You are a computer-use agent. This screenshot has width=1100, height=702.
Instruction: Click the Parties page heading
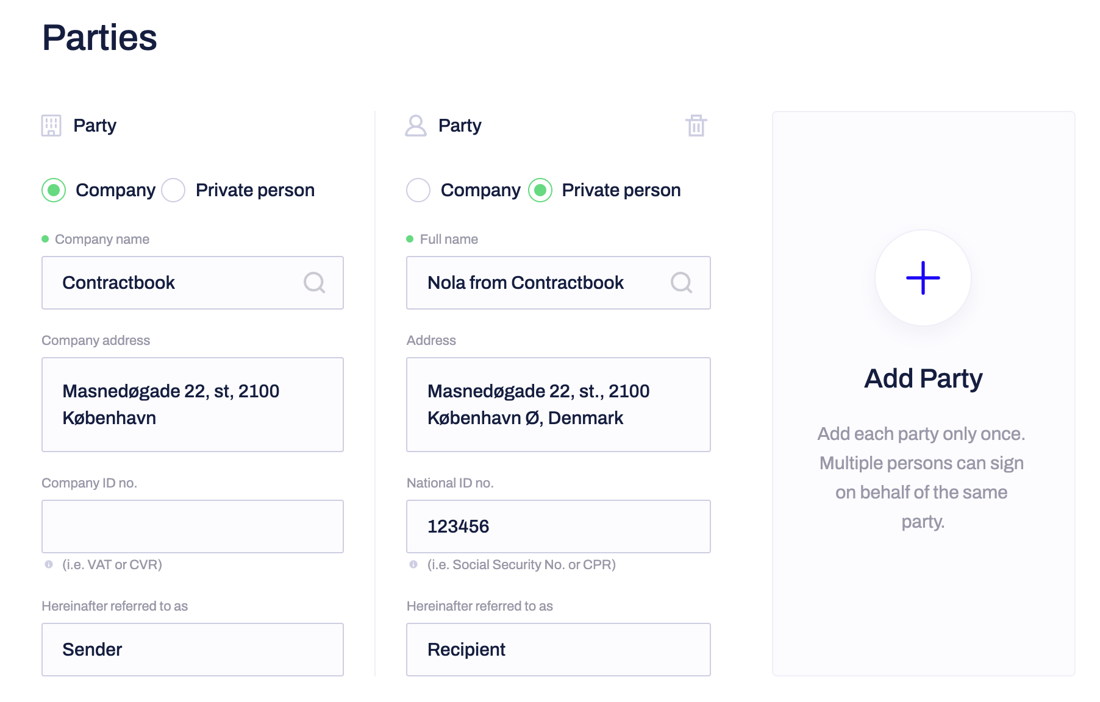point(100,38)
